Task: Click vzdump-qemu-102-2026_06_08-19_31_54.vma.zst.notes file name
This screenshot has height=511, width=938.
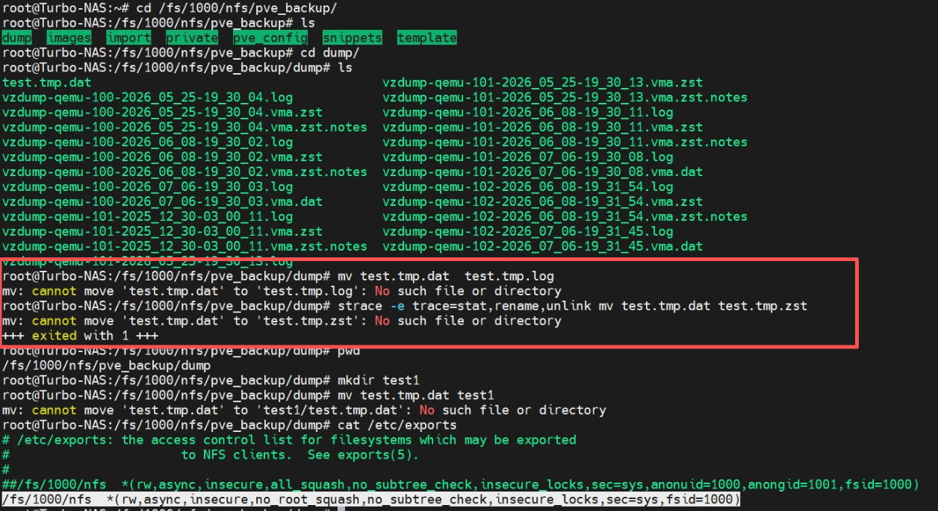Action: (565, 216)
